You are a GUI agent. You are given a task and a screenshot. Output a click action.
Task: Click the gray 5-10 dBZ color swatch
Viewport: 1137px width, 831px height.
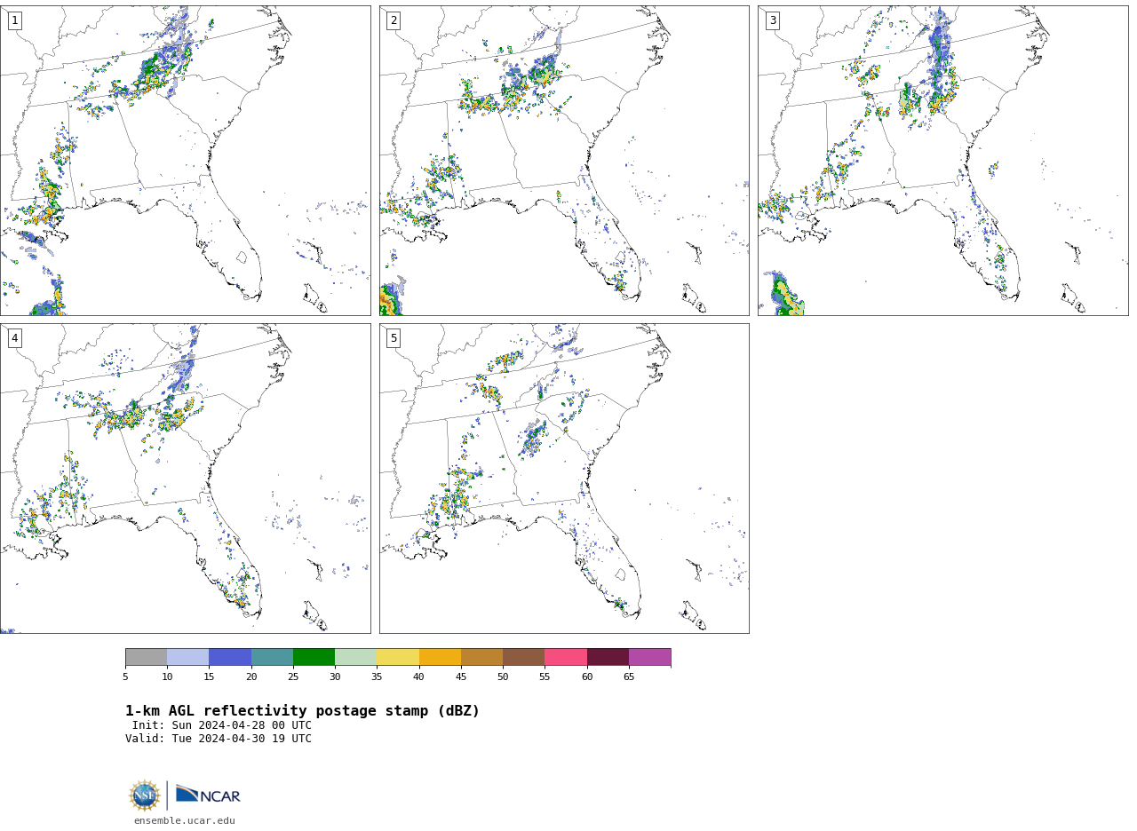tap(146, 657)
